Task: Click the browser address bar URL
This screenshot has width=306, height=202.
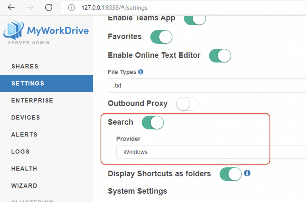Action: coord(114,8)
